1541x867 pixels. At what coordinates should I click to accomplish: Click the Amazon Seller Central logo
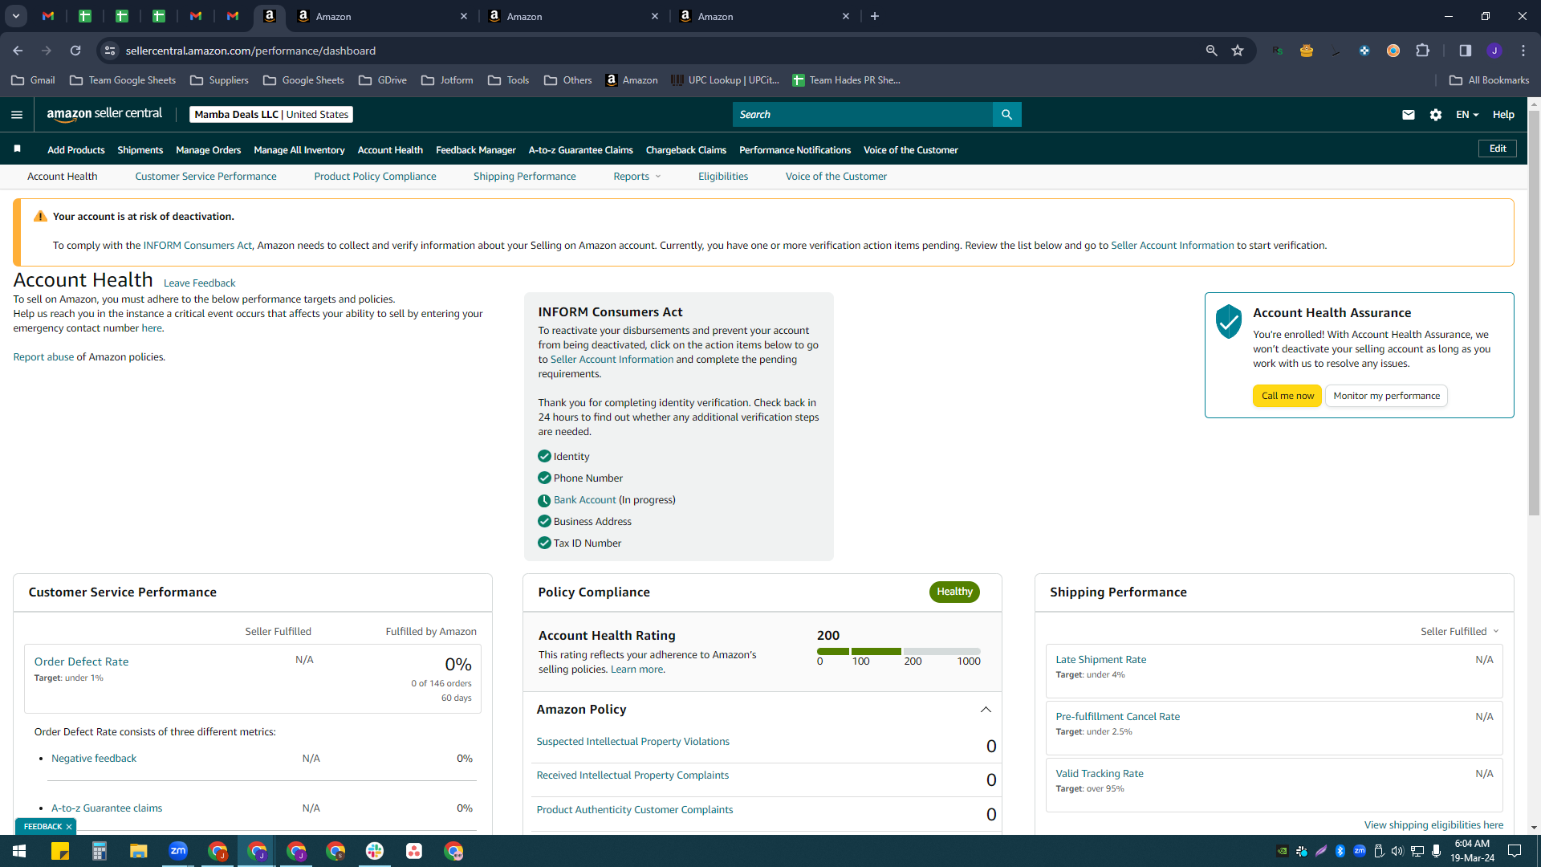tap(104, 114)
